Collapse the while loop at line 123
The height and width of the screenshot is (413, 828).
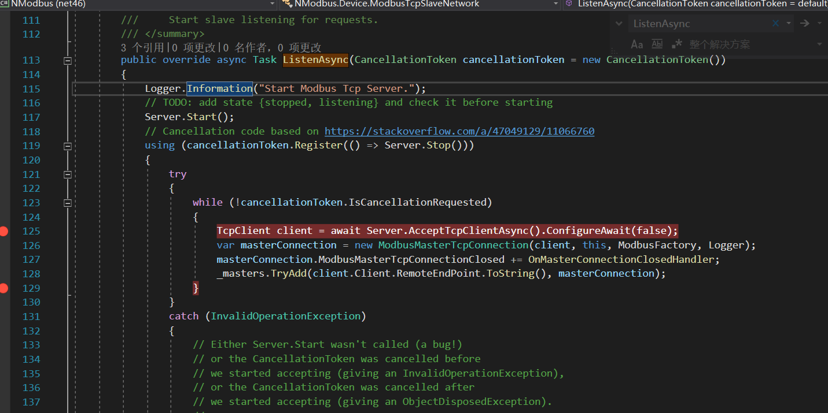[68, 203]
